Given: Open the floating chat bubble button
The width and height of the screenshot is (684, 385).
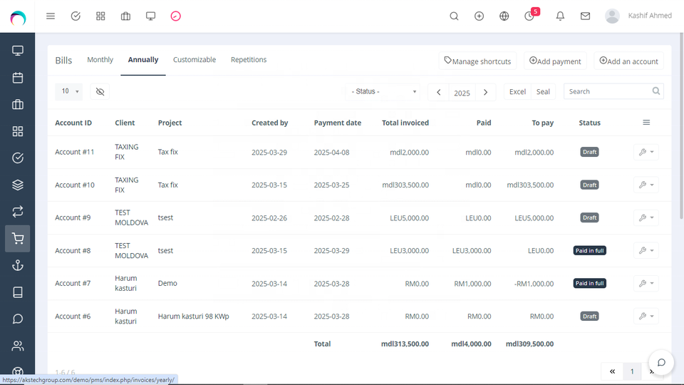Looking at the screenshot, I should [x=660, y=362].
